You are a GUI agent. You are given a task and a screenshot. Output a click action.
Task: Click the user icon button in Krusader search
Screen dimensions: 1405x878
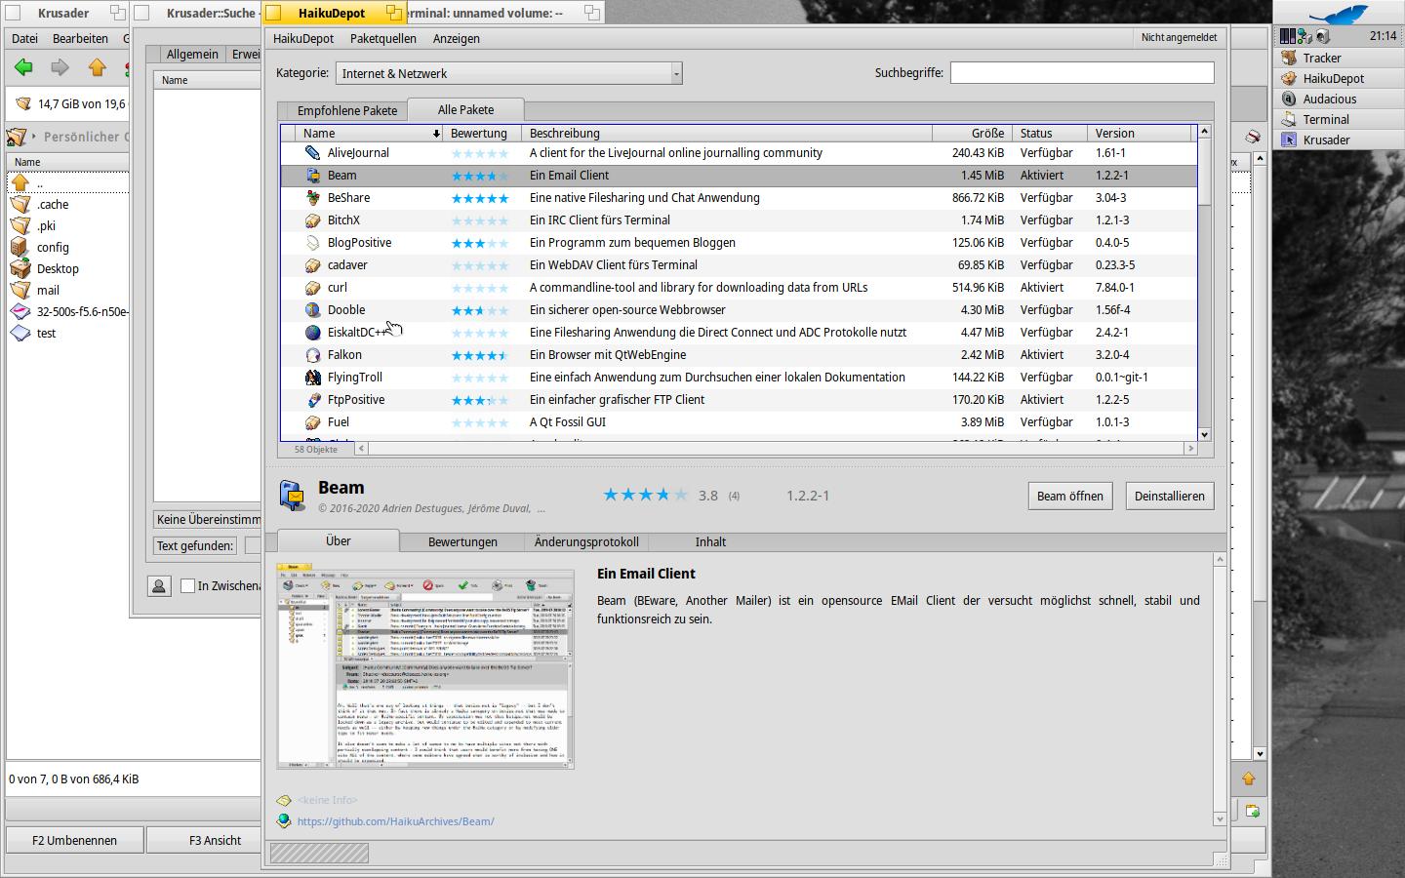[x=159, y=585]
